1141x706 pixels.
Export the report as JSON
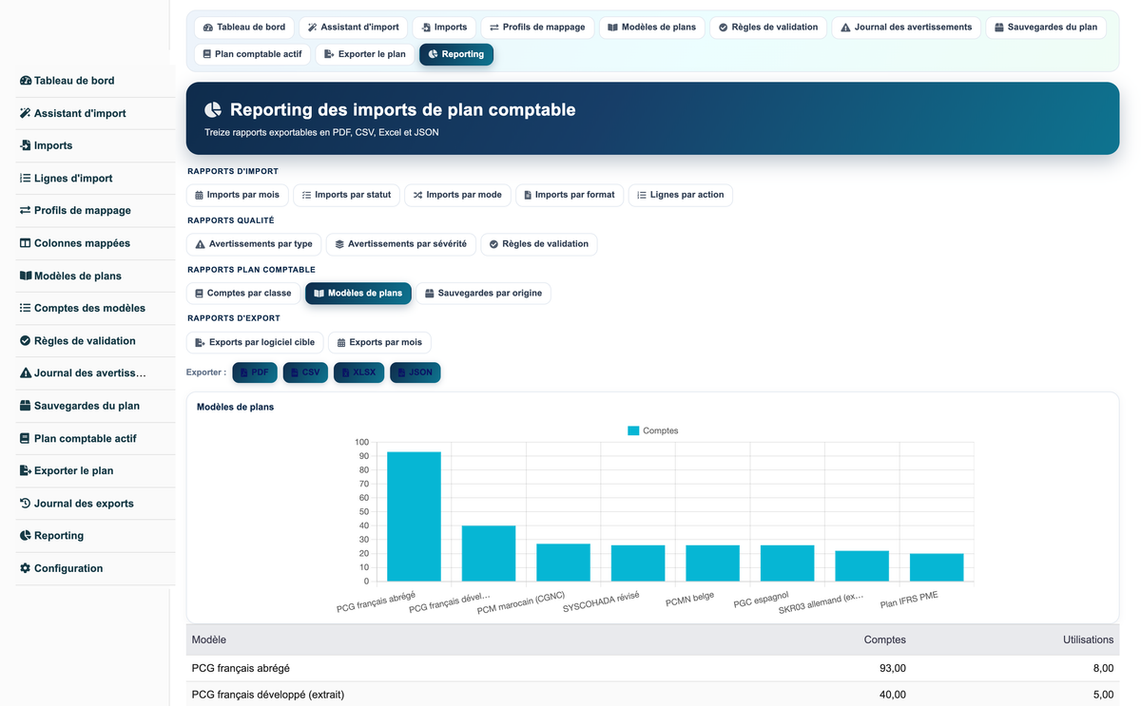416,372
